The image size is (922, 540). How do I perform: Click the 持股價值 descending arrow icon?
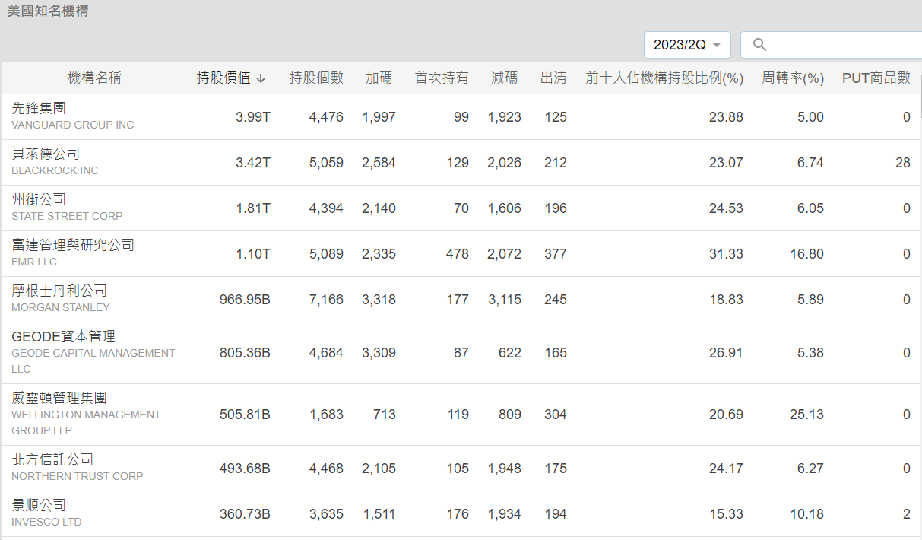tap(261, 78)
